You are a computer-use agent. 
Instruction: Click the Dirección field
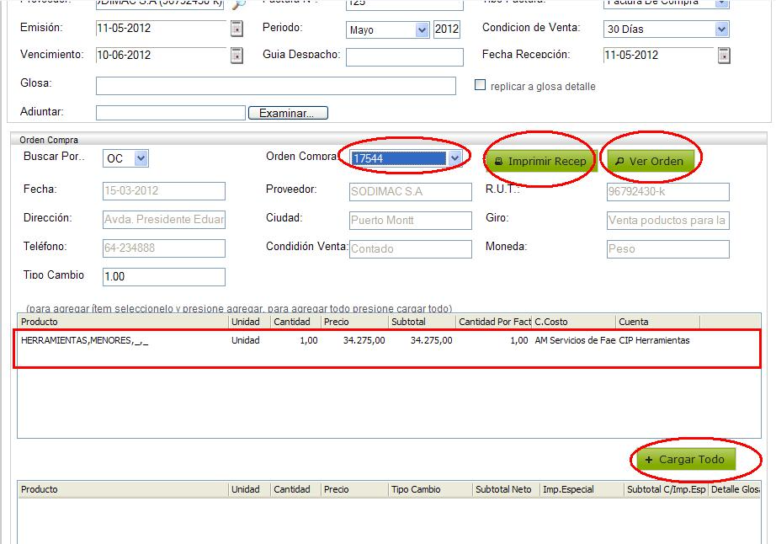[164, 220]
